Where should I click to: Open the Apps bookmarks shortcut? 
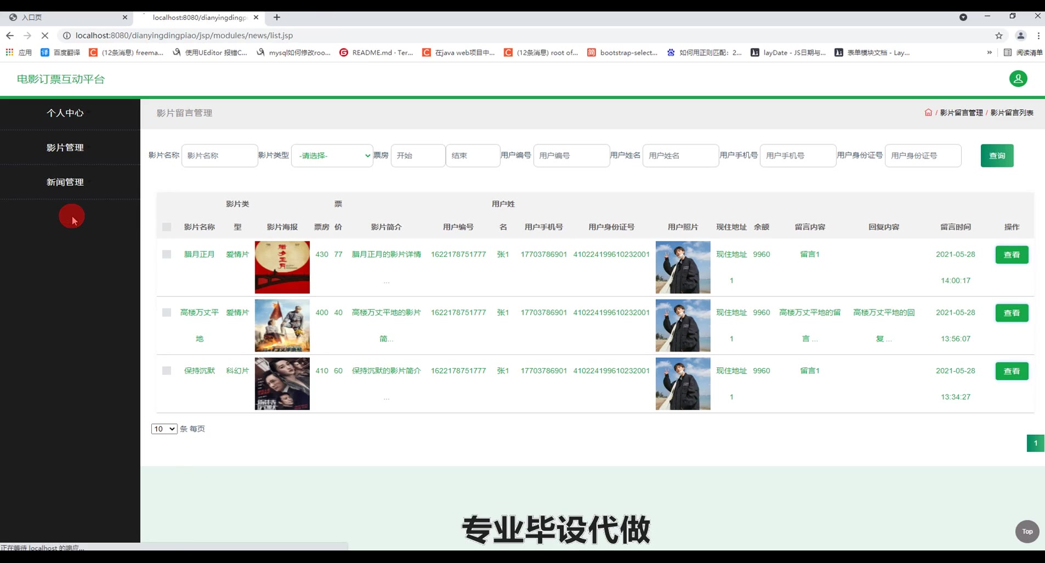click(19, 53)
